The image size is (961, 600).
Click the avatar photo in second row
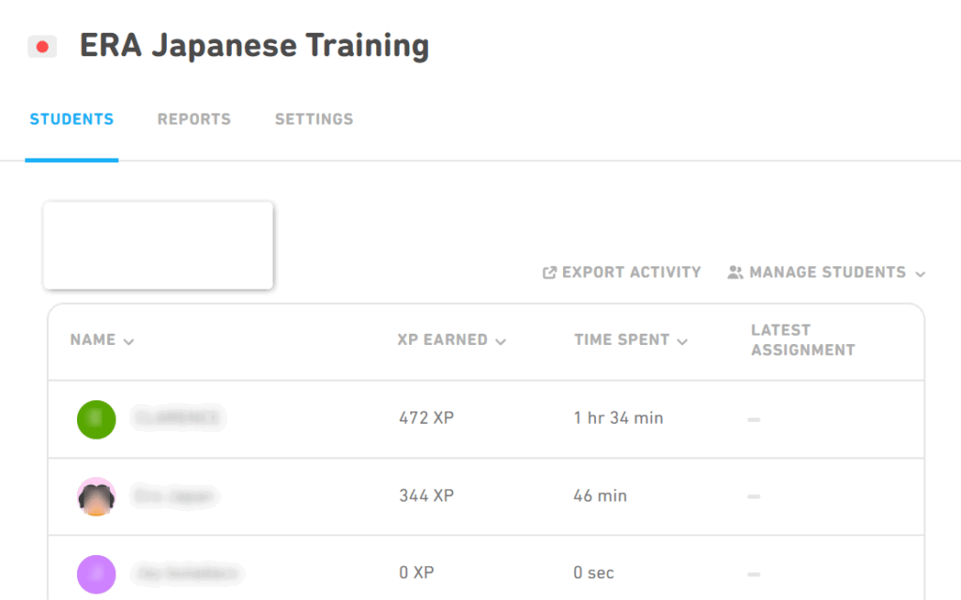[96, 497]
